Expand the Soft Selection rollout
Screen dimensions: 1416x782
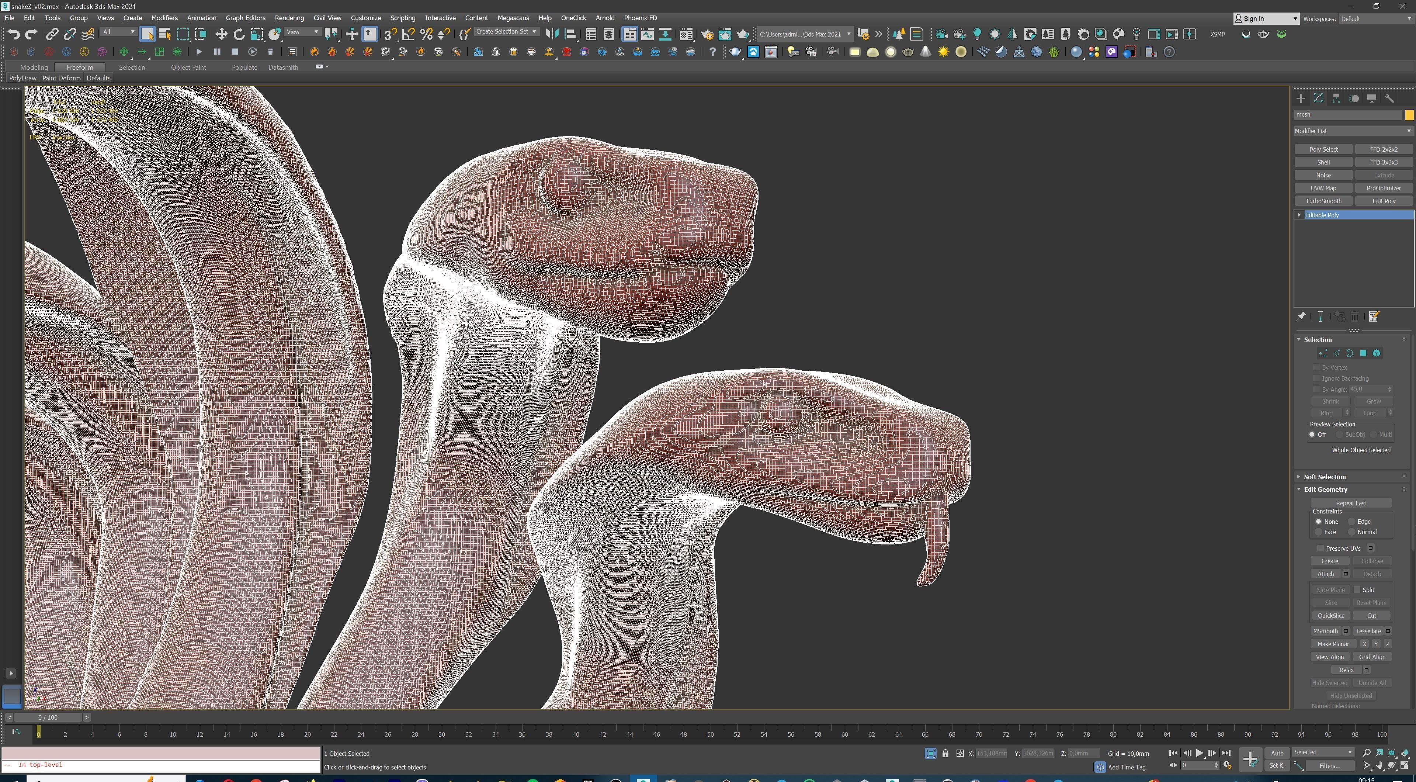click(1299, 477)
